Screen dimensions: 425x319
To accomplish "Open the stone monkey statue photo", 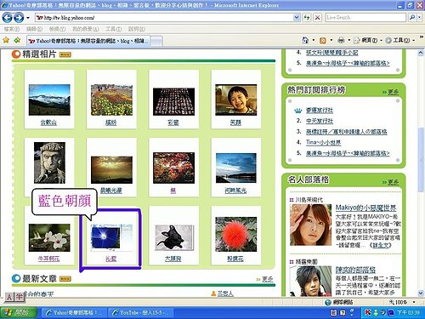I will [49, 162].
